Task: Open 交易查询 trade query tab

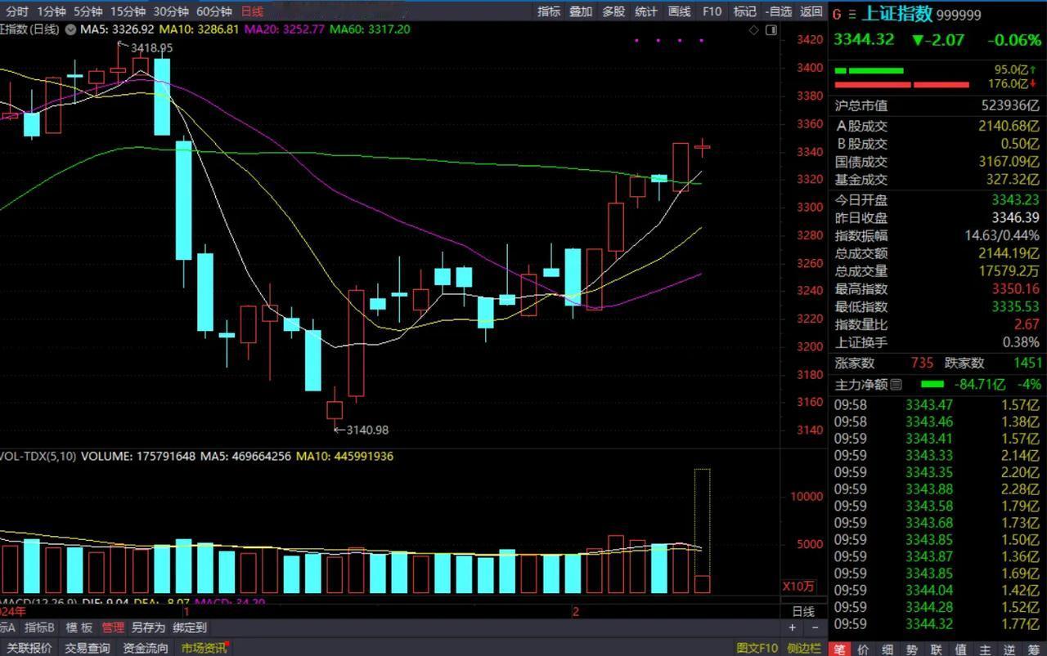Action: point(87,648)
